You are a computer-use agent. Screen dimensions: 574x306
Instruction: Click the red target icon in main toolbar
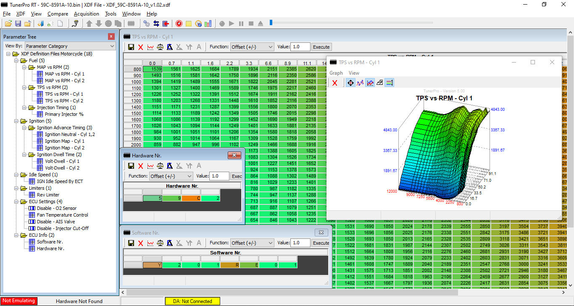(x=179, y=24)
